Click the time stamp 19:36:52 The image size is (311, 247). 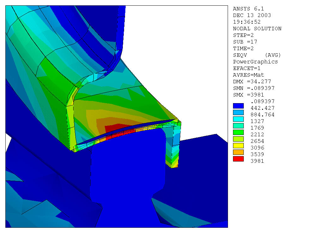point(247,22)
